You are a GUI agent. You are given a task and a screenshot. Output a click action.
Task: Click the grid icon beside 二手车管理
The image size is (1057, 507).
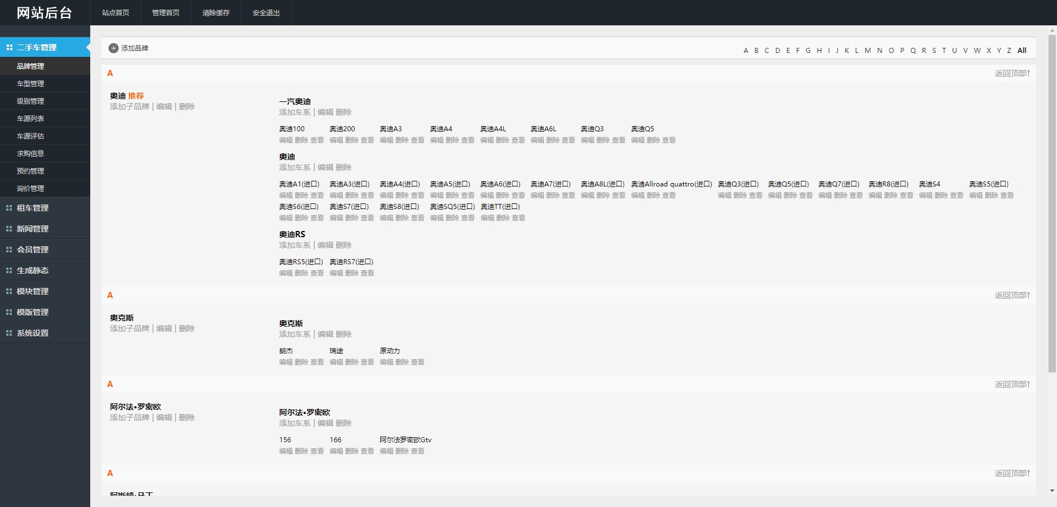tap(9, 47)
